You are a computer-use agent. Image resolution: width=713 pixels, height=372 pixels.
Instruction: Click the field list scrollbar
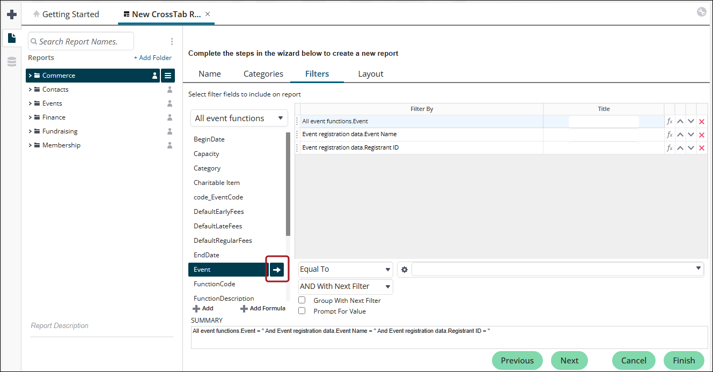(x=288, y=184)
